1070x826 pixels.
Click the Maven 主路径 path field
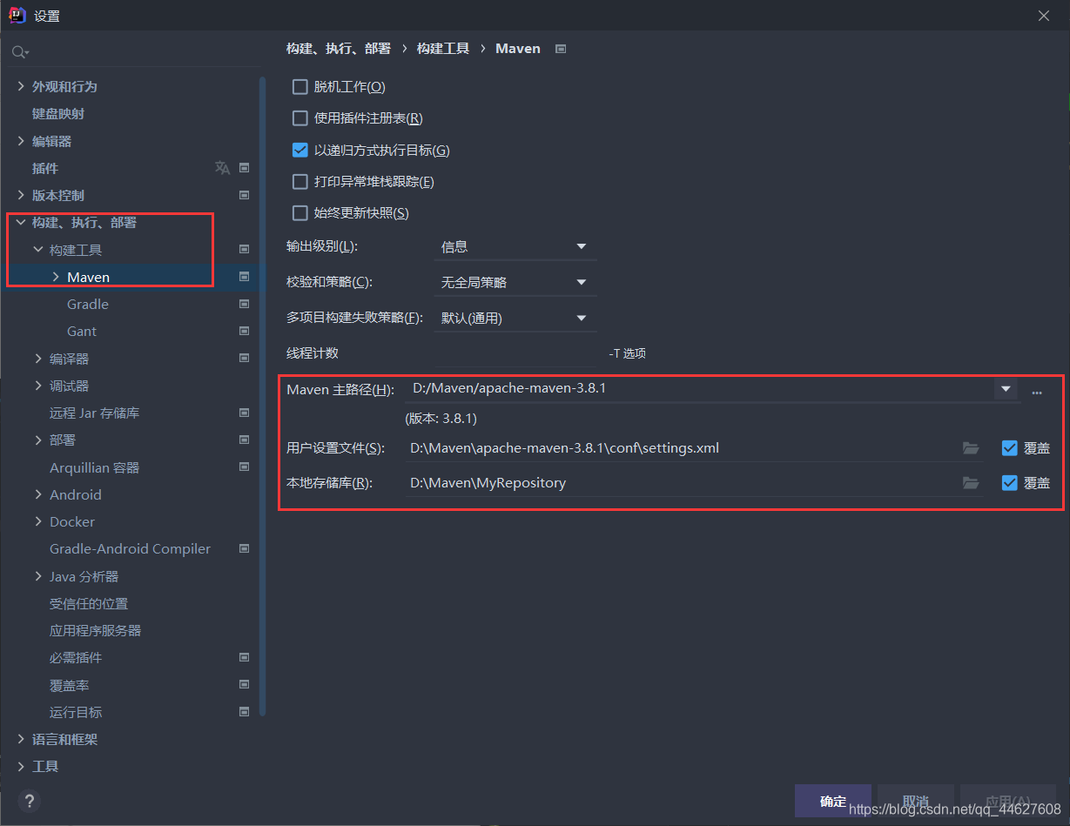(699, 389)
